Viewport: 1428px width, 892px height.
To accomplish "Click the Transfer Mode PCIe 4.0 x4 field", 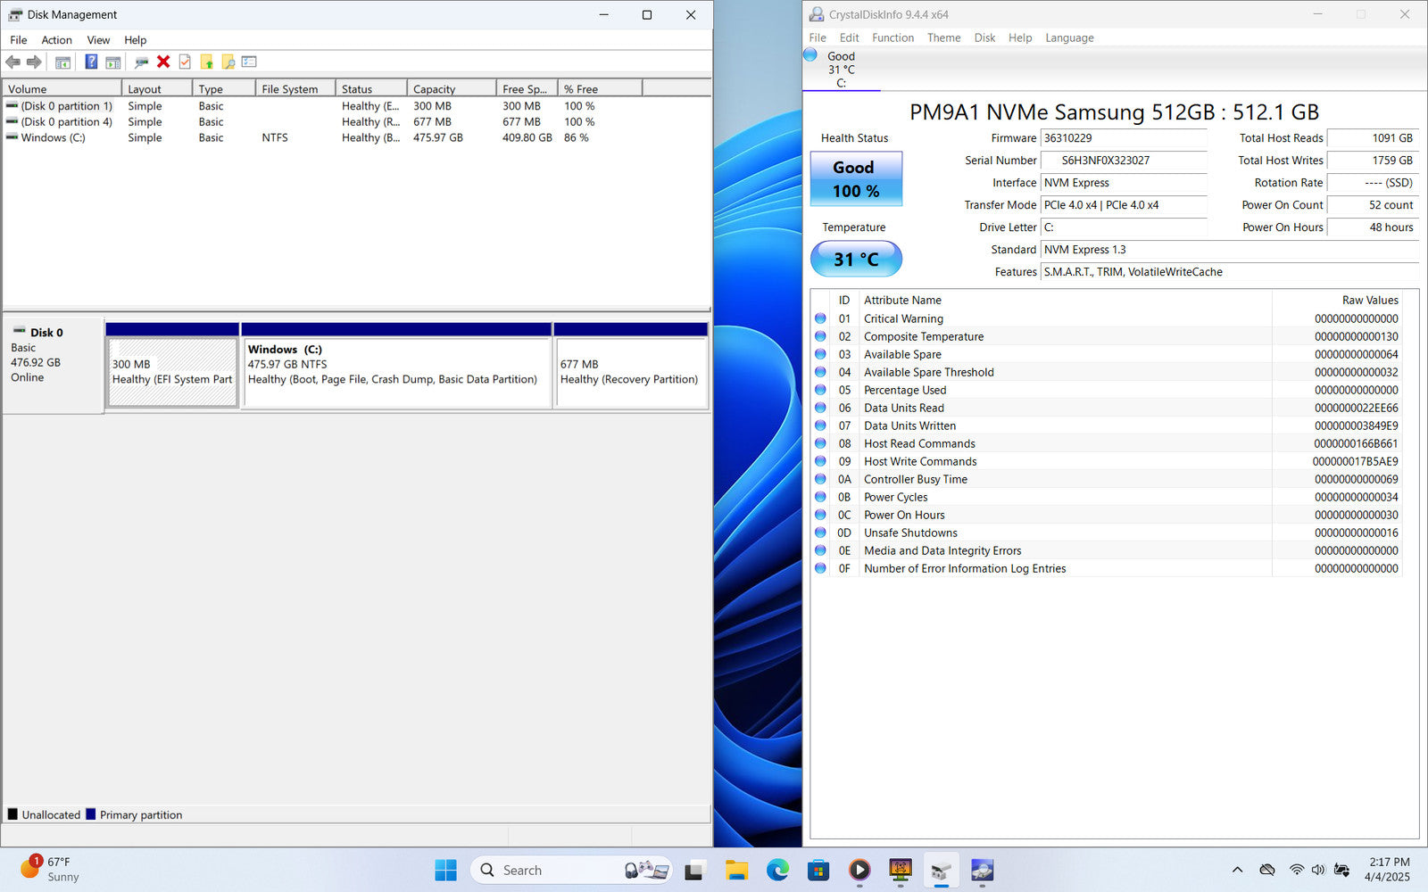I will click(1124, 205).
